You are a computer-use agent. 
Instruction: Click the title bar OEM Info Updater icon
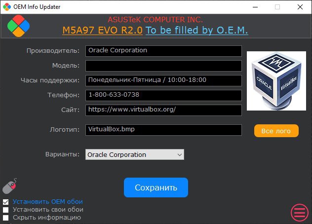coord(7,7)
